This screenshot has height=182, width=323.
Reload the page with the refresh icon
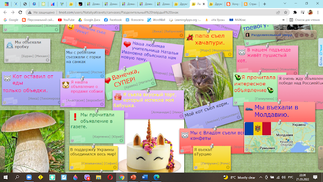pyautogui.click(x=20, y=12)
